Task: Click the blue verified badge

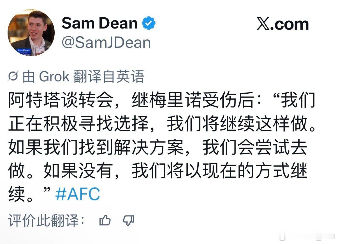Action: (x=149, y=23)
